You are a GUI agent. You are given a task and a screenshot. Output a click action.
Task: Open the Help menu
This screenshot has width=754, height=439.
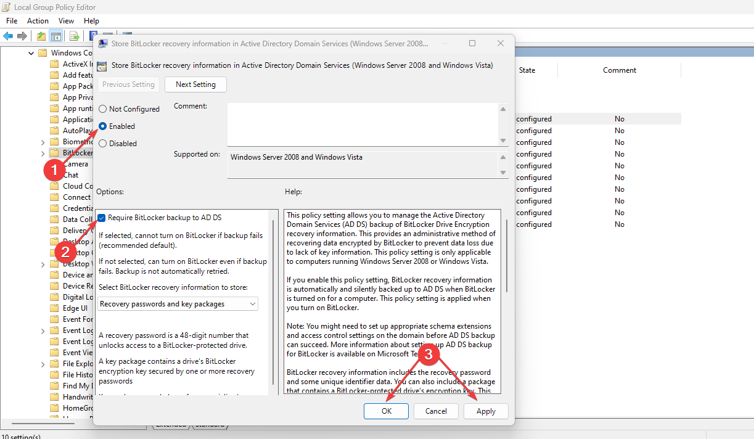pos(91,21)
